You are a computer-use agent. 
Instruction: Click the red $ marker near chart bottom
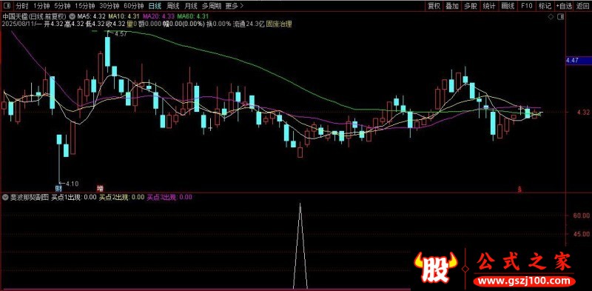(519, 189)
